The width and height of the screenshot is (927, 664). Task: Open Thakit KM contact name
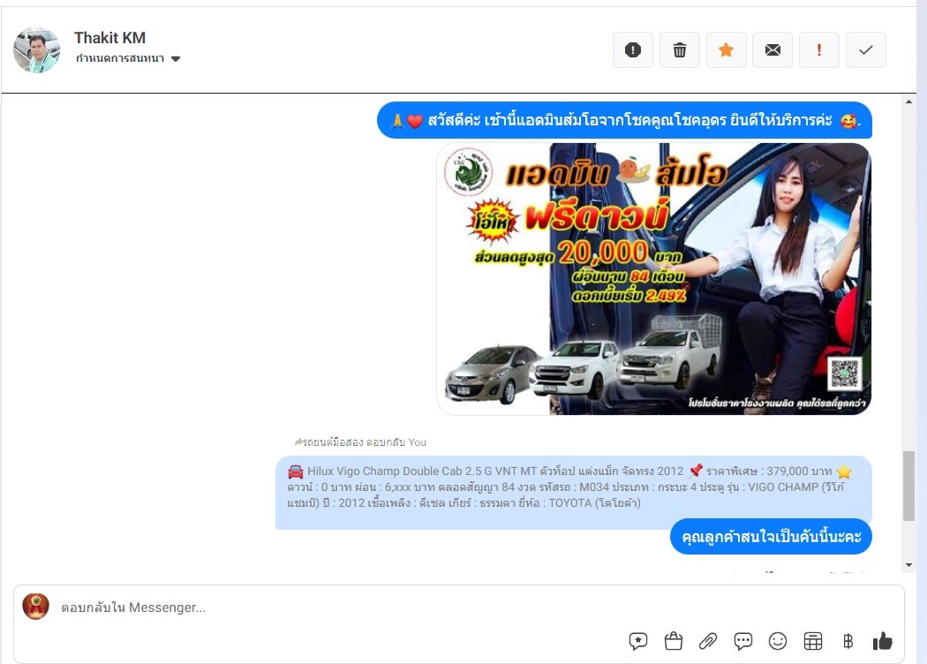click(x=110, y=38)
